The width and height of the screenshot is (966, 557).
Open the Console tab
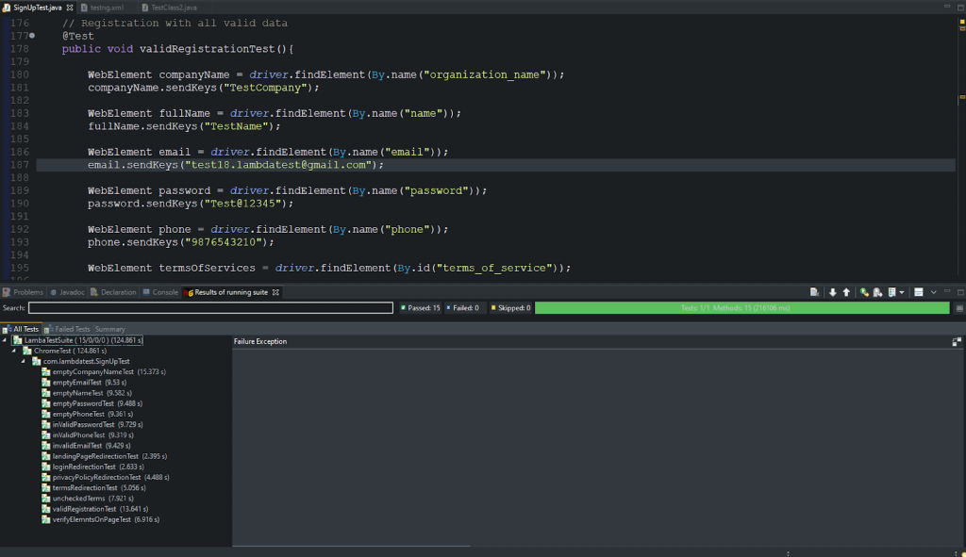tap(164, 292)
